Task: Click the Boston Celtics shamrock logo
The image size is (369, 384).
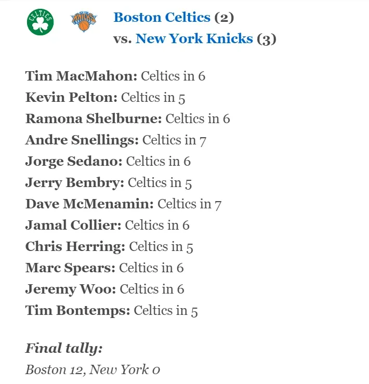Action: [x=40, y=22]
